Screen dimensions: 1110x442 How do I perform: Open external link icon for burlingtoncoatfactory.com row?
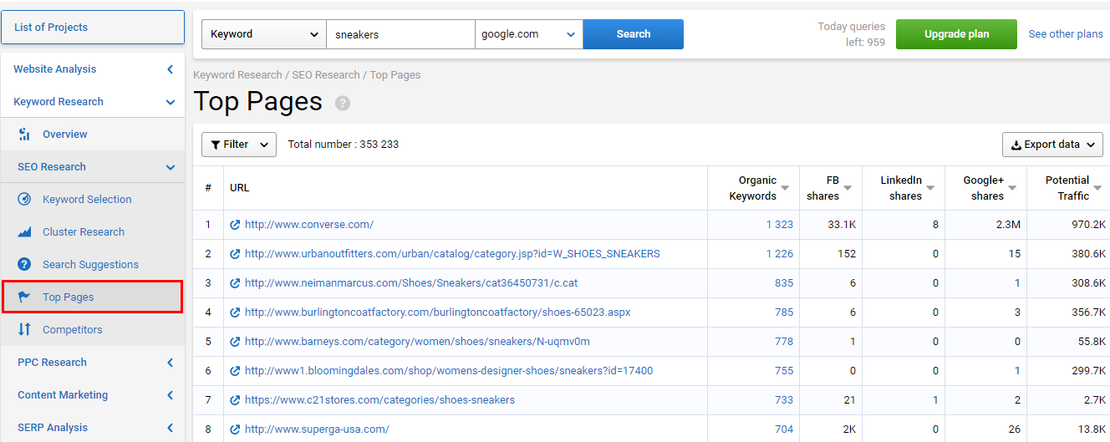pos(236,312)
